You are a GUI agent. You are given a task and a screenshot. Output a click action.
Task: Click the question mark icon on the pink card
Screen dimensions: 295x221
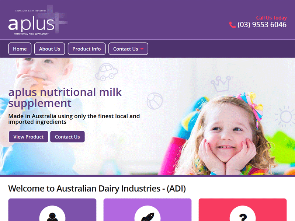click(243, 217)
